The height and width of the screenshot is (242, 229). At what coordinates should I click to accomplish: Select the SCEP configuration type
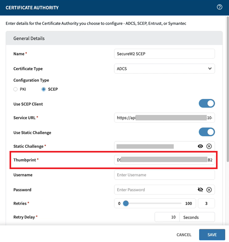click(x=44, y=89)
